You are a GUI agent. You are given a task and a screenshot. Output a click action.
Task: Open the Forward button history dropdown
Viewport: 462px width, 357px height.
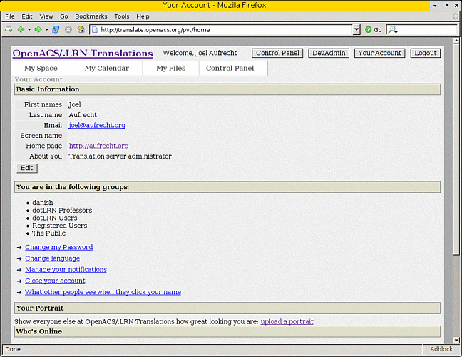pyautogui.click(x=47, y=30)
